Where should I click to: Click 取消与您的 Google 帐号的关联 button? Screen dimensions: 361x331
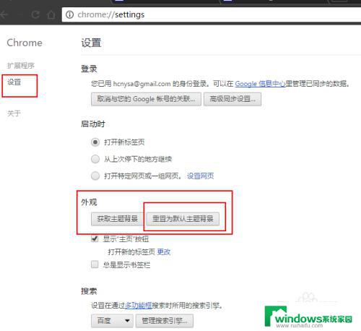coord(146,99)
